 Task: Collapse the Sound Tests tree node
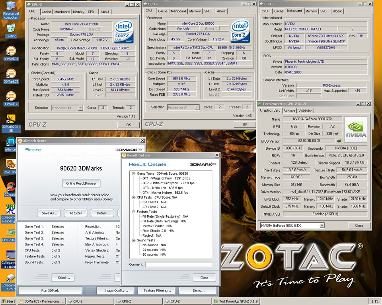tap(134, 240)
